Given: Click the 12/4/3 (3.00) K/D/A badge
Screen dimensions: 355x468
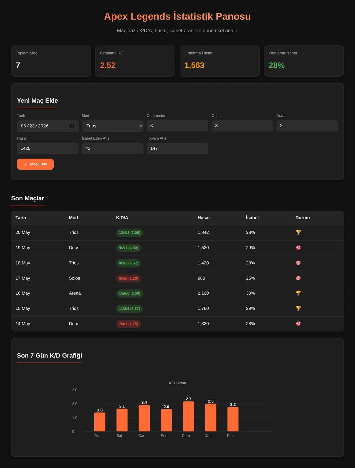Looking at the screenshot, I should (130, 233).
